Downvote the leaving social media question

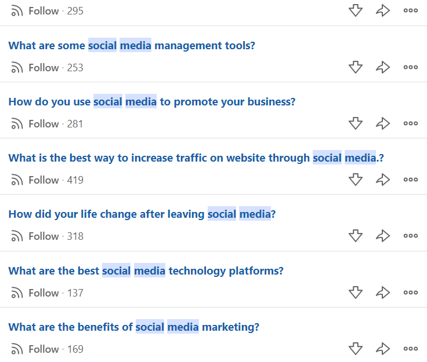pos(356,236)
